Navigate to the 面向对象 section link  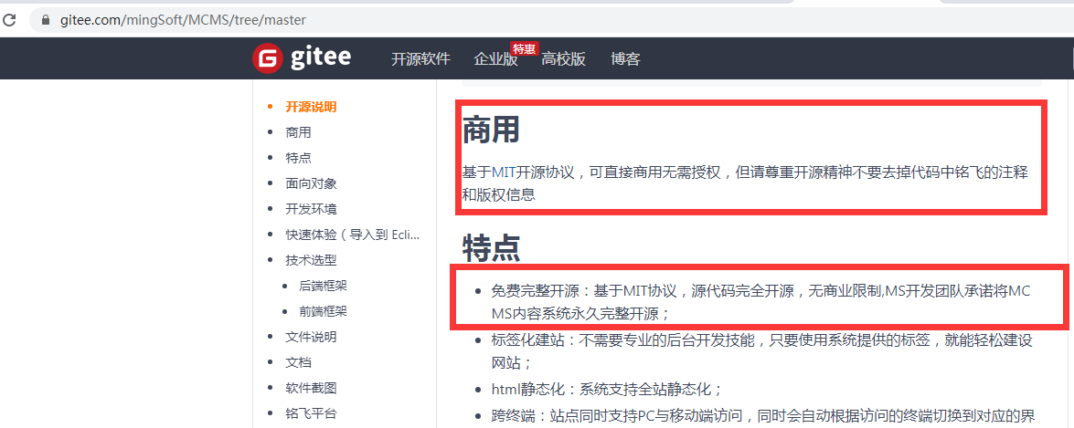[311, 183]
